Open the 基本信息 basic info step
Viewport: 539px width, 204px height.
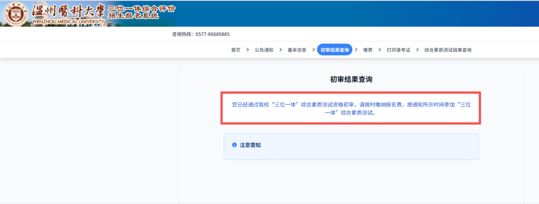coord(297,50)
